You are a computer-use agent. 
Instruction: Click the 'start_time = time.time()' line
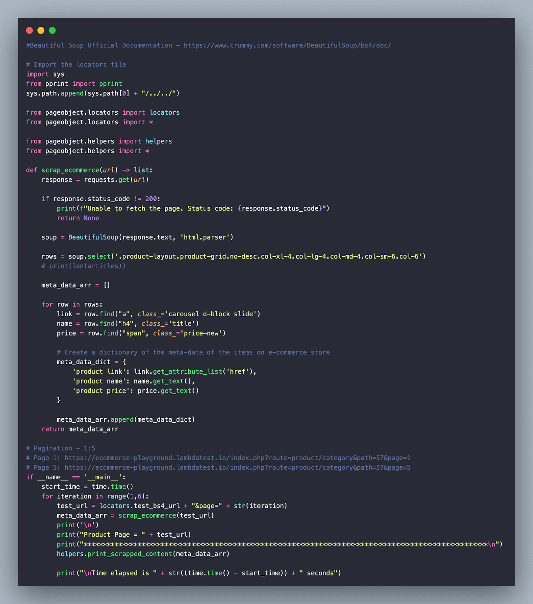[x=88, y=487]
